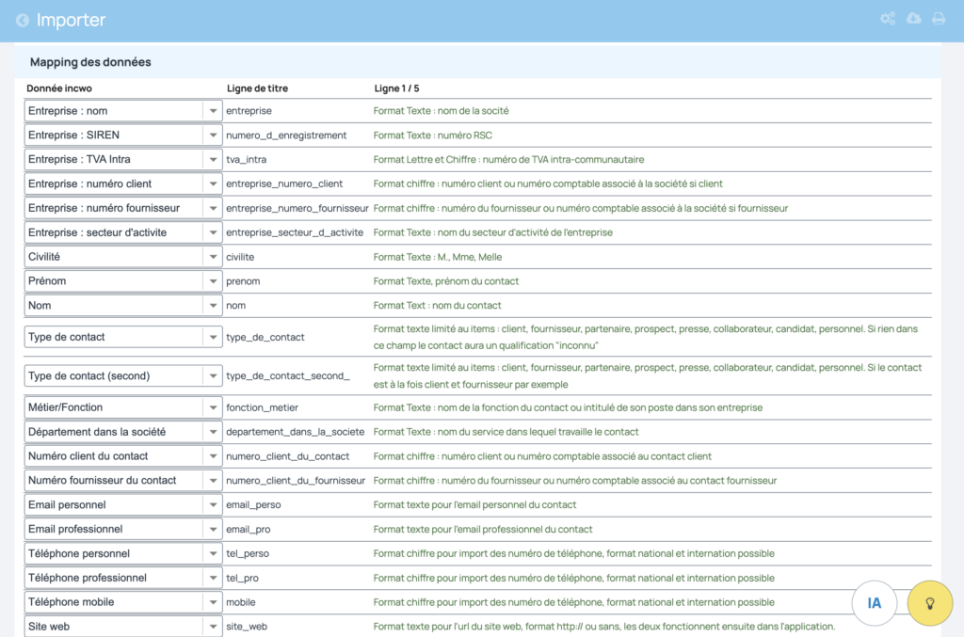This screenshot has height=637, width=964.
Task: Open the 'Type de contact' dropdown
Action: coord(123,337)
